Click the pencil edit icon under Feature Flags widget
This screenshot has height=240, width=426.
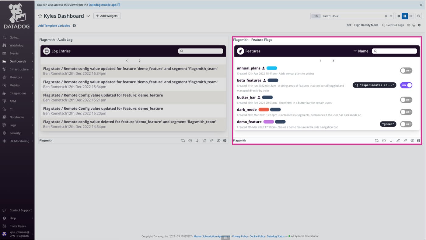click(x=398, y=141)
